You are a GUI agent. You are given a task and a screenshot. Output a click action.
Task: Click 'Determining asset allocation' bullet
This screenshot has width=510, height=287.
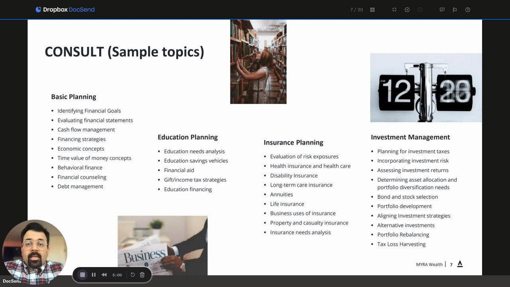pos(417,183)
